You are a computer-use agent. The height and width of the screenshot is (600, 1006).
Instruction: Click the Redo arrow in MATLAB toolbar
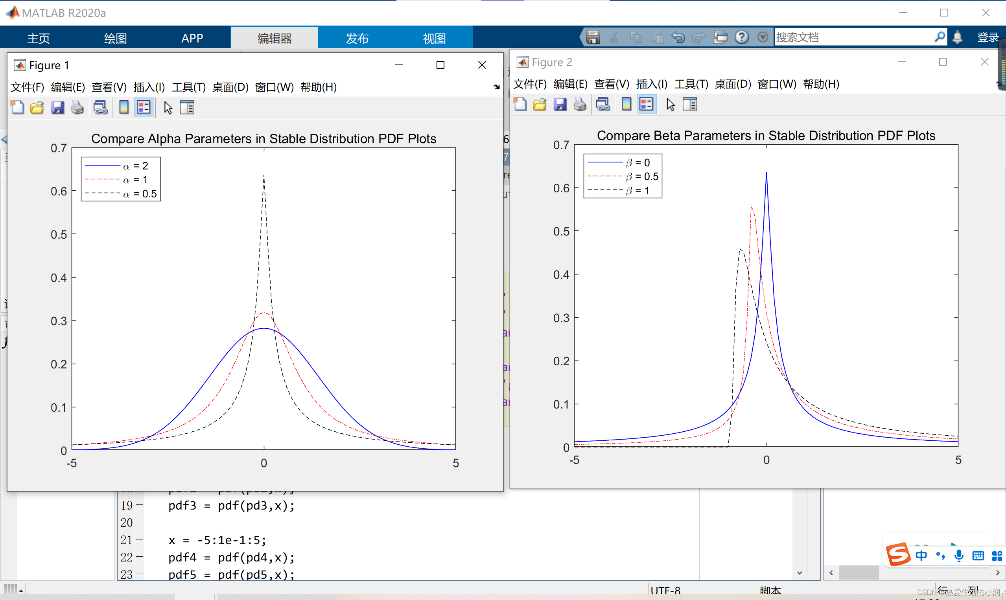point(699,37)
